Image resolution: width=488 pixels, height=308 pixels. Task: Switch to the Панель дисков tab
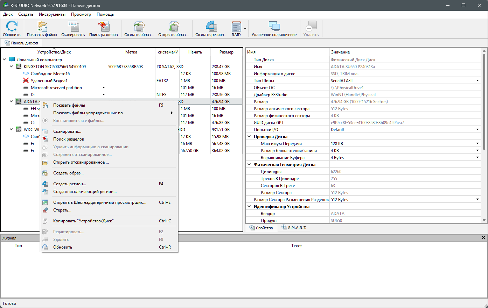click(21, 43)
